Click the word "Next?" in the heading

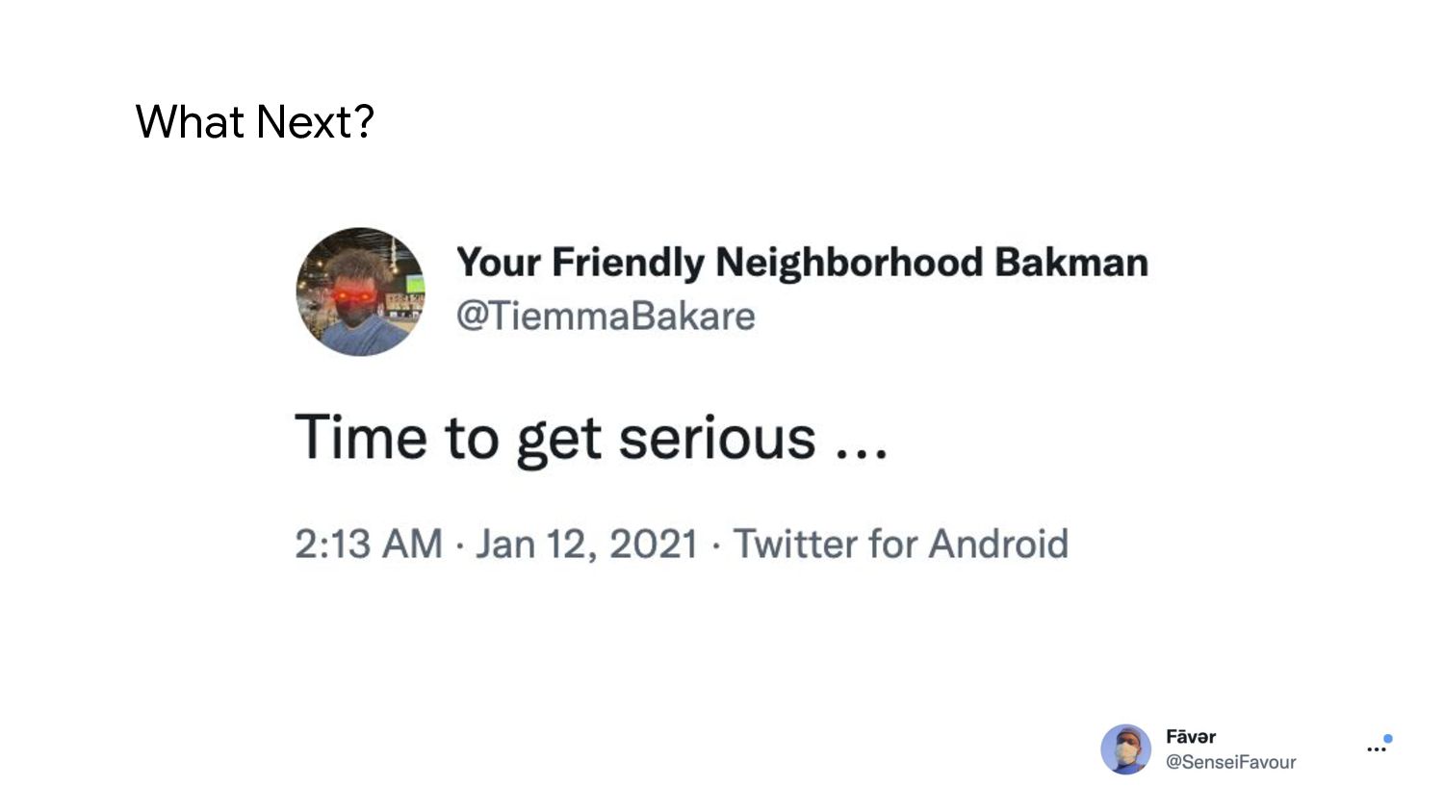[x=314, y=121]
